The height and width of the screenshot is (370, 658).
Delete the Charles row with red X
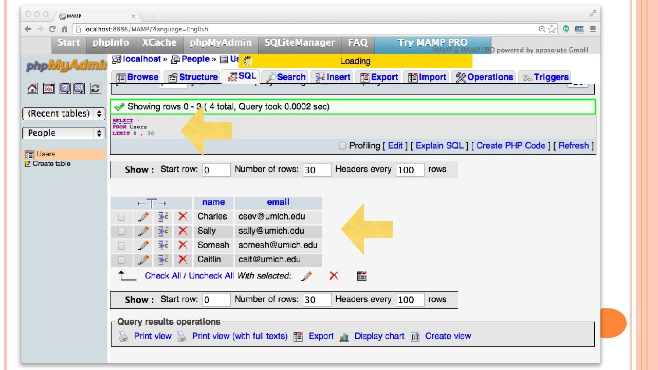[x=182, y=217]
